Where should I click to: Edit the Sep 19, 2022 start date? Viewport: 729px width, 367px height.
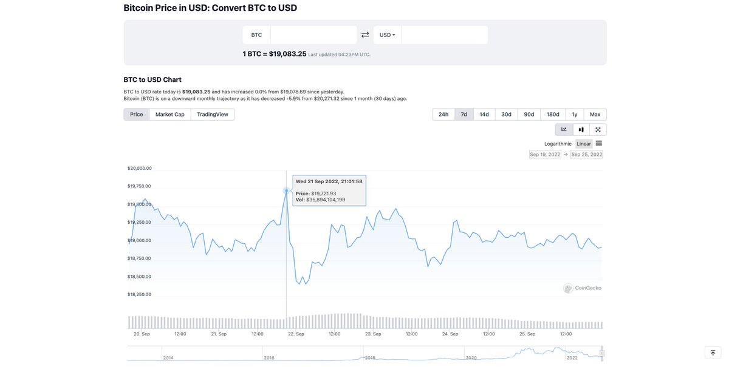(x=546, y=155)
